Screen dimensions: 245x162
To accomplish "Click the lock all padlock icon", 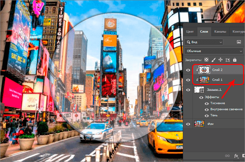I will [x=235, y=60].
